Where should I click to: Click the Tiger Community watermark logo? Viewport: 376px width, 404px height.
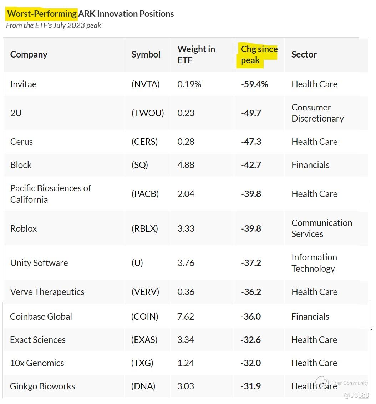click(x=322, y=381)
